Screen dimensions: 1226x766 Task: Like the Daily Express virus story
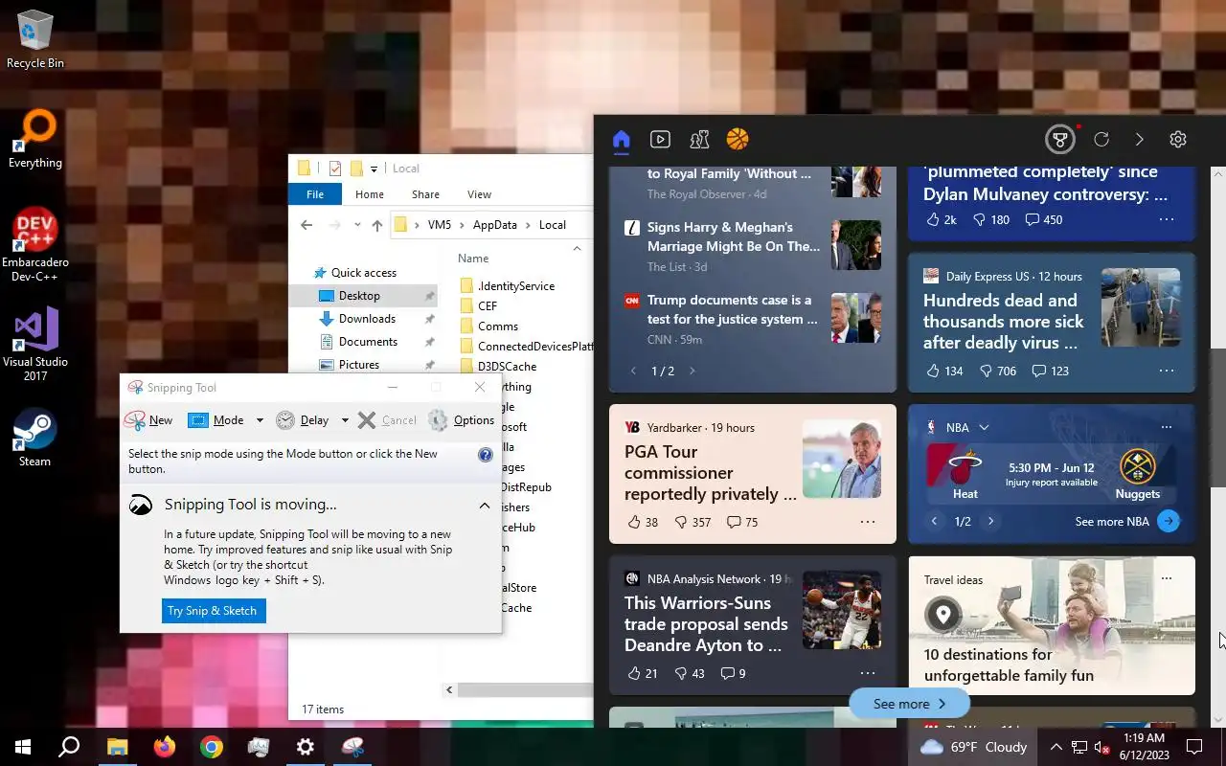point(944,371)
